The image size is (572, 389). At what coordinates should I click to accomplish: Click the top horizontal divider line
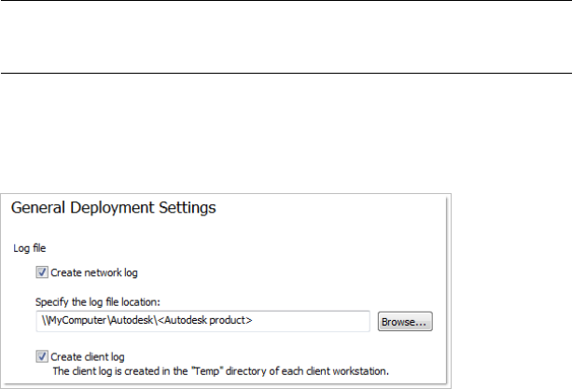pyautogui.click(x=286, y=1)
